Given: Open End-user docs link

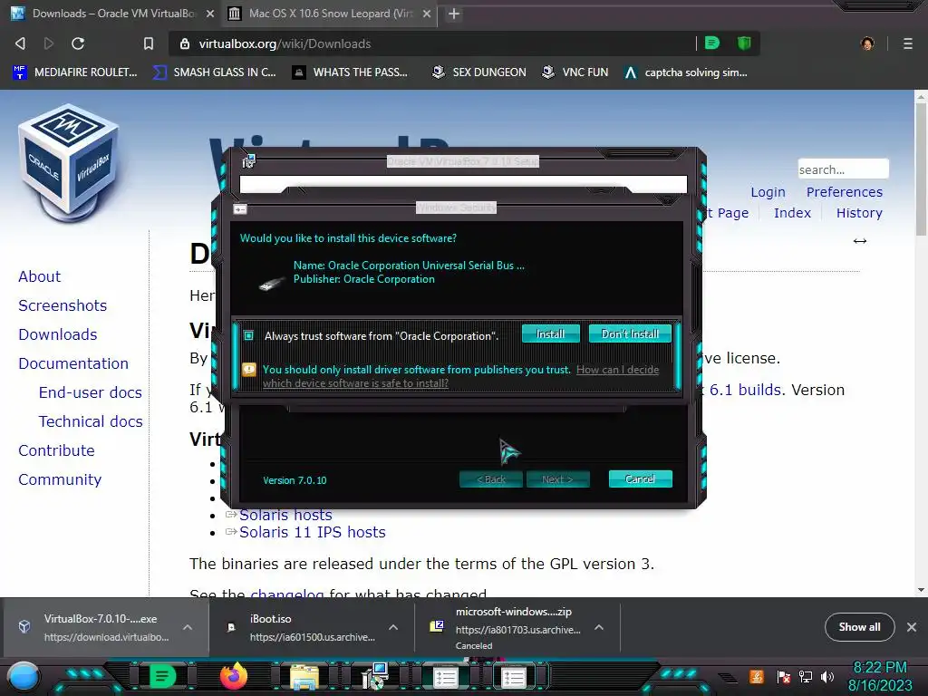Looking at the screenshot, I should [91, 392].
